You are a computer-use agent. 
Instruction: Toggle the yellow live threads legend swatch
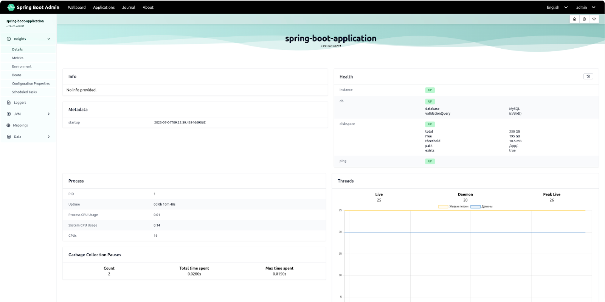pos(443,206)
